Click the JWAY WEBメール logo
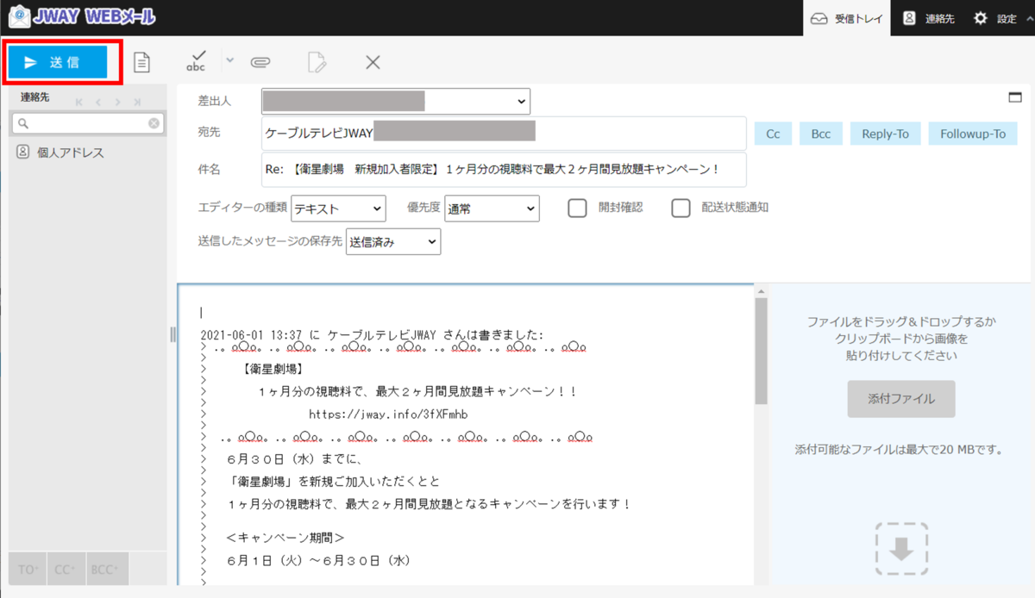 pyautogui.click(x=83, y=16)
